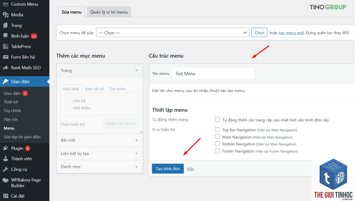The height and width of the screenshot is (201, 355).
Task: Check the Mobile Navigation location
Action: click(217, 144)
